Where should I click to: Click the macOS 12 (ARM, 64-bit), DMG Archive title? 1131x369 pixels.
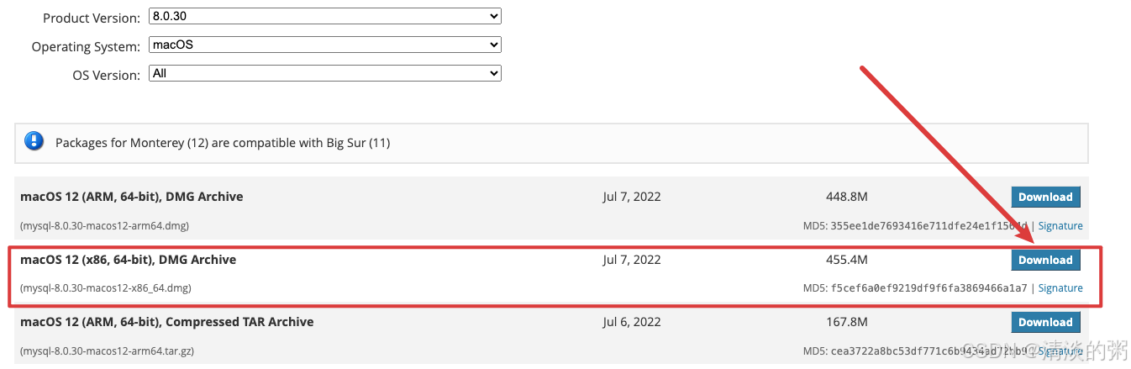[x=132, y=197]
